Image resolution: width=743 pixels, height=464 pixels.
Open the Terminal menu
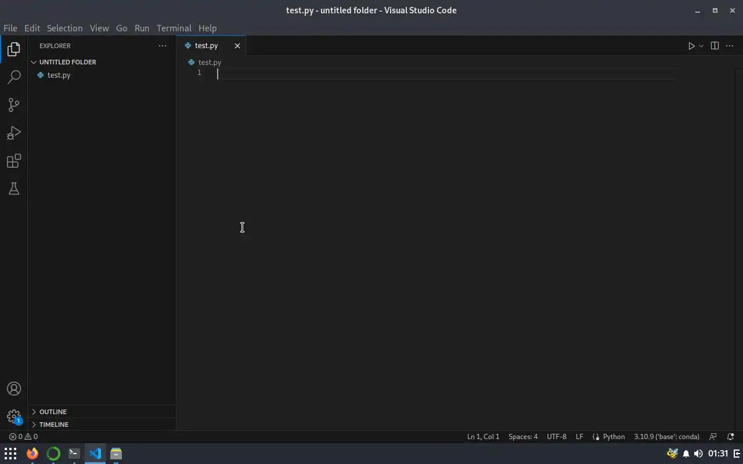click(174, 28)
